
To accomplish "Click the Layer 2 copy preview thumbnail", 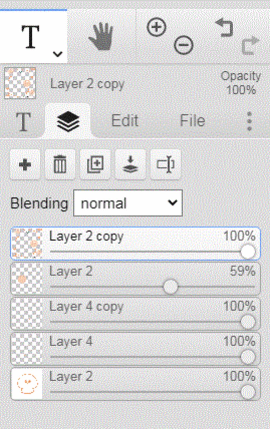I will (x=20, y=83).
